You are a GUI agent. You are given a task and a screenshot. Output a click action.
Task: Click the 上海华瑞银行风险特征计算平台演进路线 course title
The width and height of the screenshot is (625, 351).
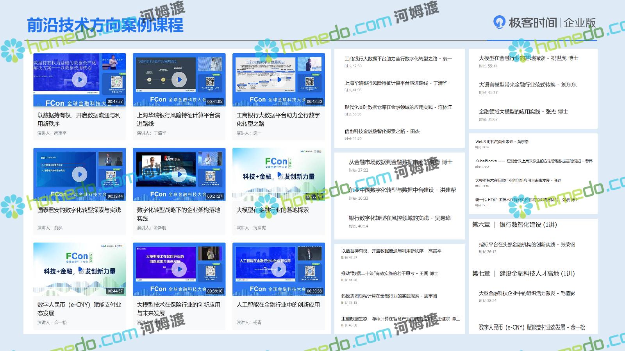click(x=179, y=119)
